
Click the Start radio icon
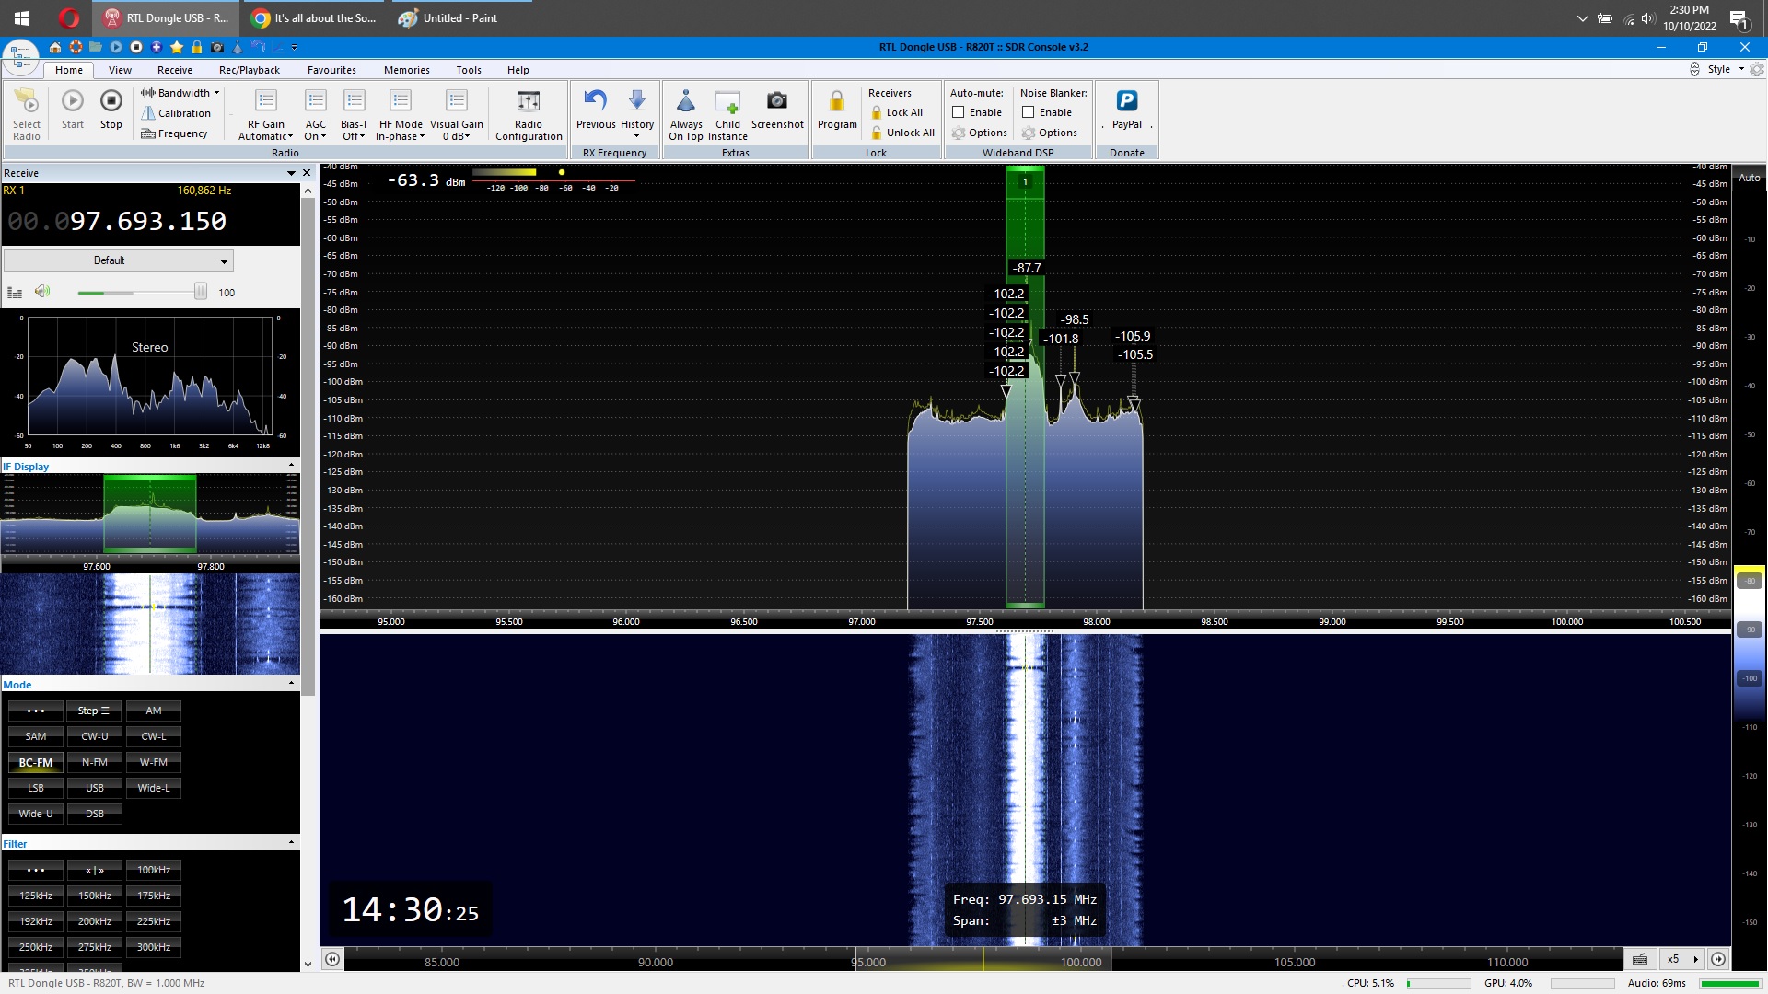click(73, 101)
